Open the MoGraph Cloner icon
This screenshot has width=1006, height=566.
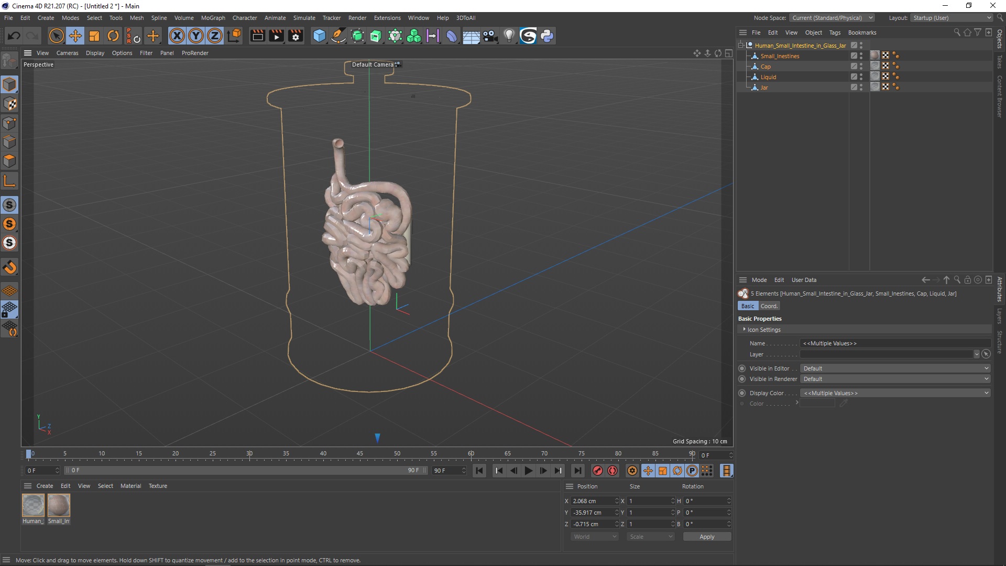tap(414, 36)
